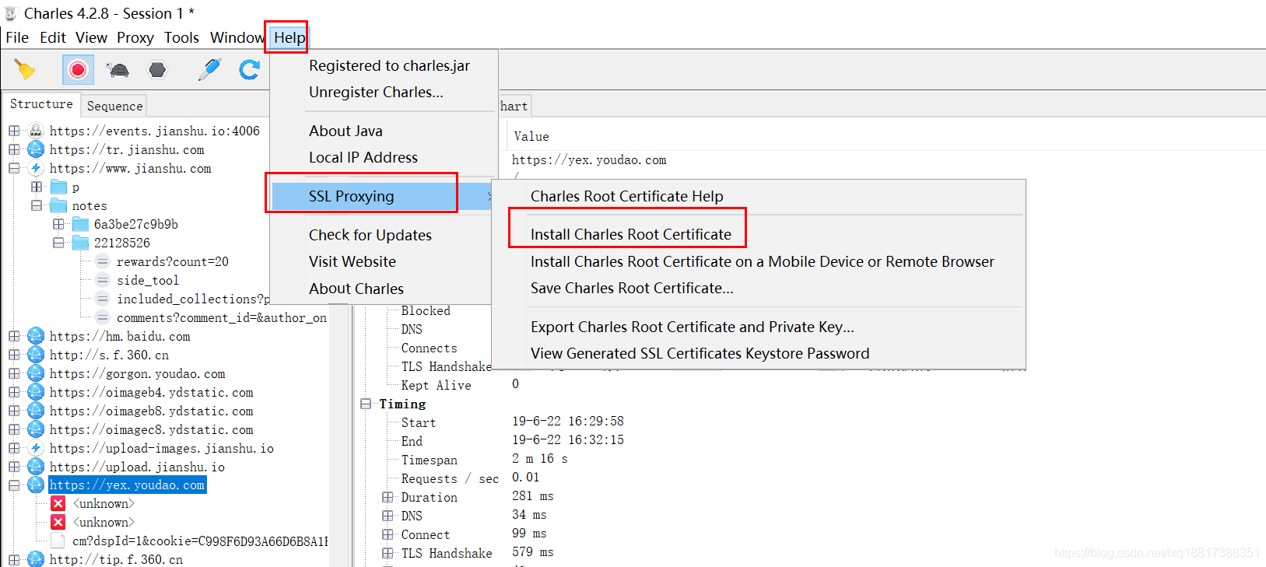This screenshot has width=1266, height=567.
Task: Expand the Duration row
Action: coord(388,497)
